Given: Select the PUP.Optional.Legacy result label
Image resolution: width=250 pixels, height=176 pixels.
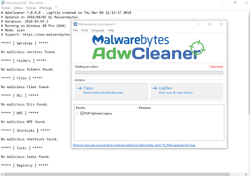Looking at the screenshot, I should 98,114.
